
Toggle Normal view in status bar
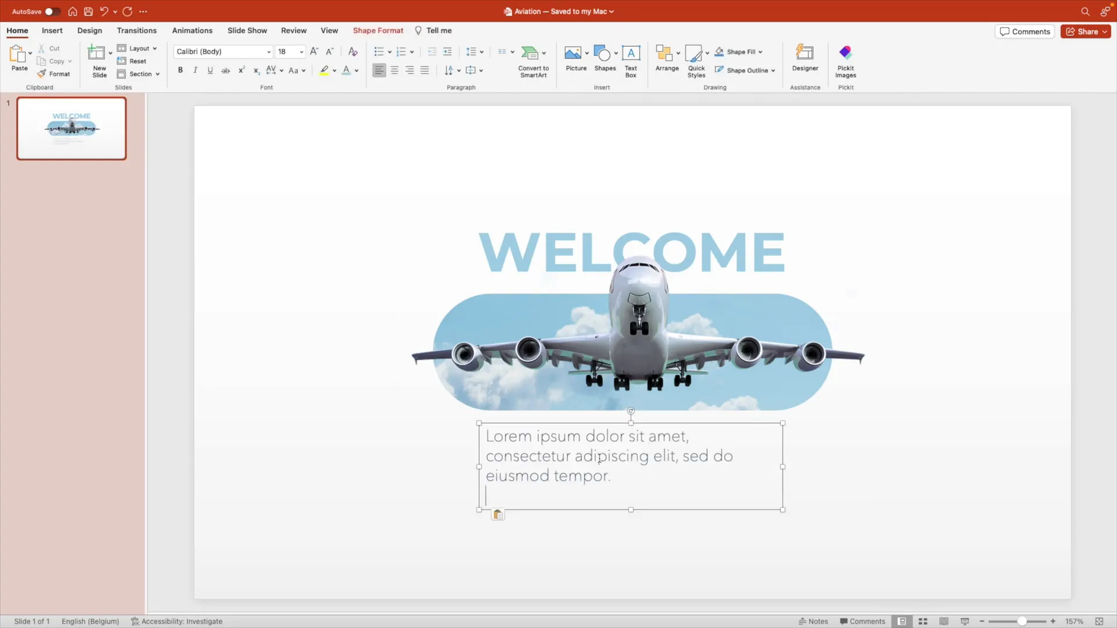click(x=902, y=621)
